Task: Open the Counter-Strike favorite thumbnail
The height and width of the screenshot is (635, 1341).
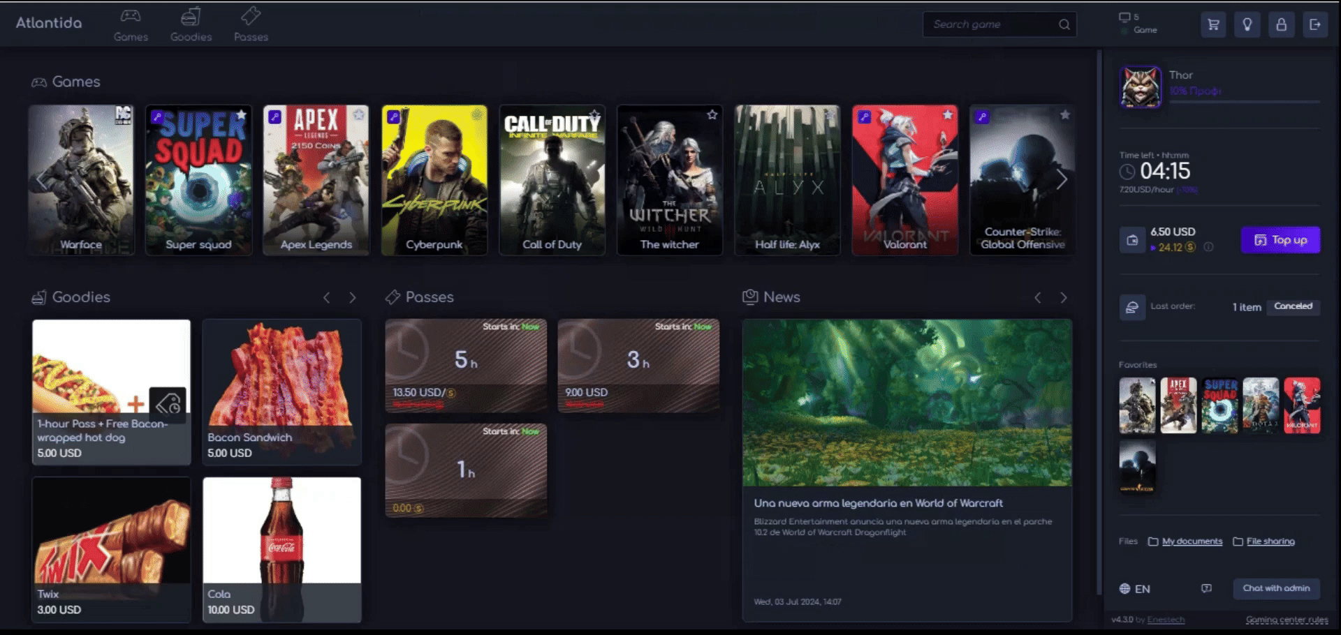Action: pos(1137,467)
